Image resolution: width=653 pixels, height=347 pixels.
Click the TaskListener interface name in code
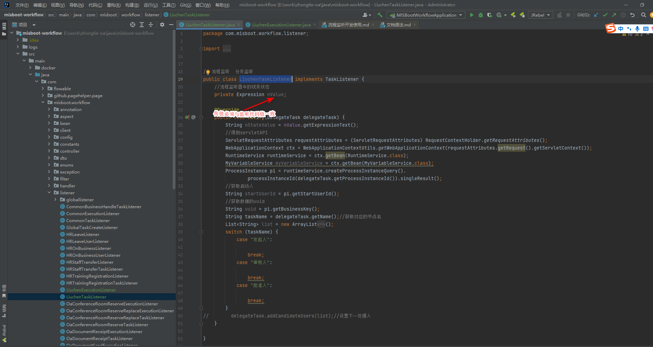point(342,79)
